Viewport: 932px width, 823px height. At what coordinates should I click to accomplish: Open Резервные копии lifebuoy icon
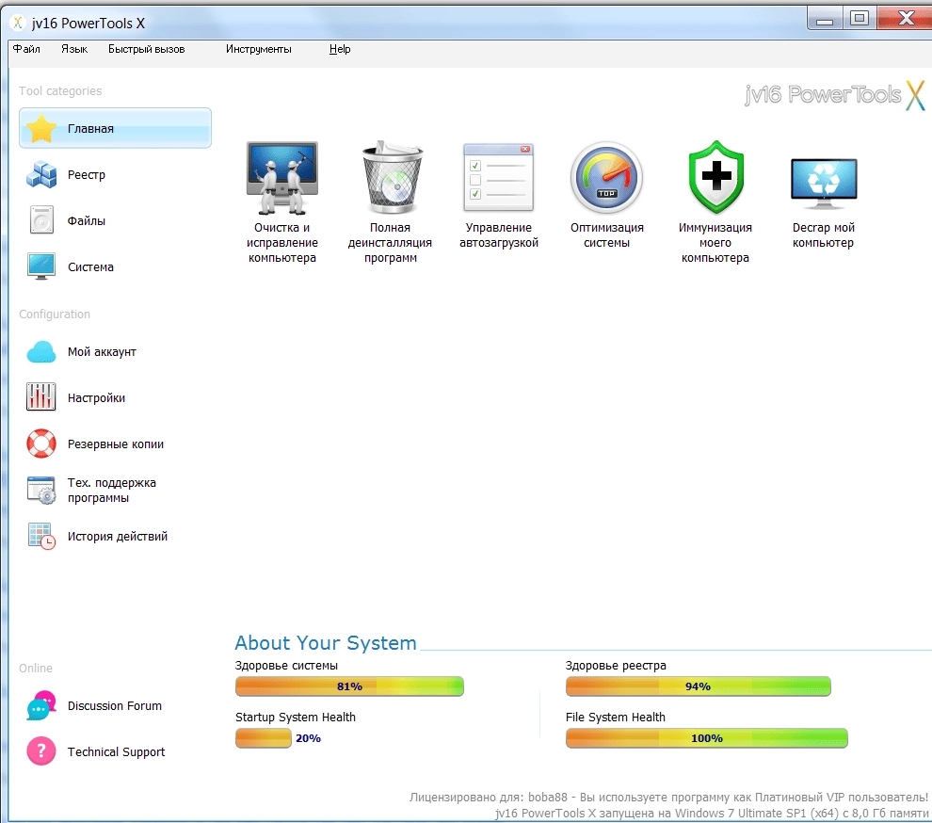point(41,444)
